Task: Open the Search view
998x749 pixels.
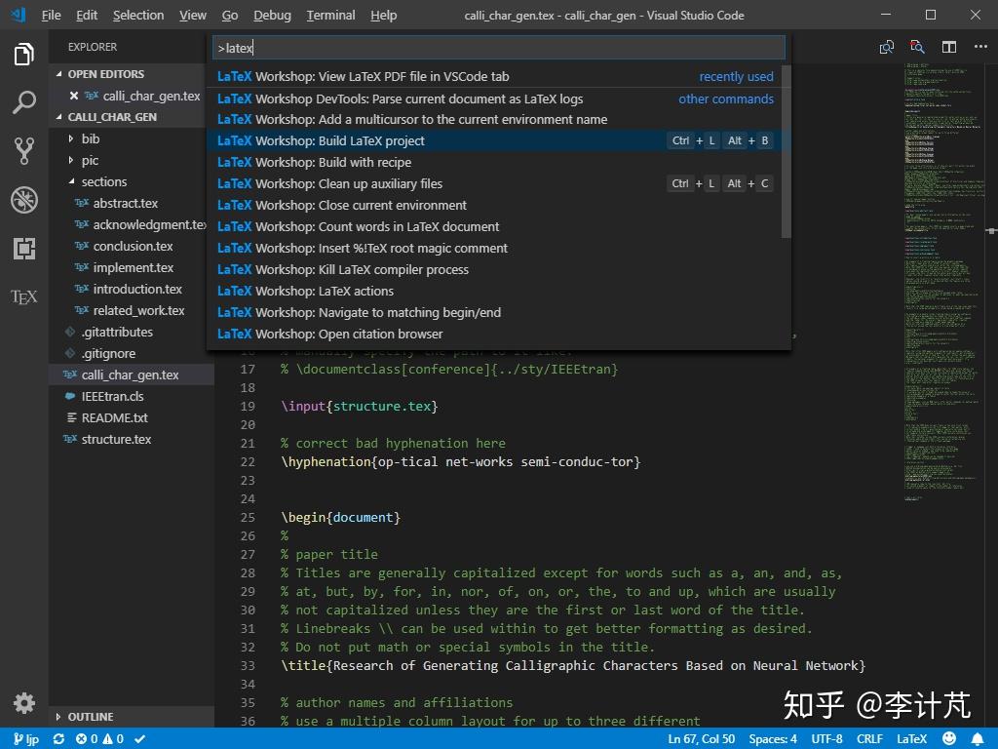Action: click(23, 101)
